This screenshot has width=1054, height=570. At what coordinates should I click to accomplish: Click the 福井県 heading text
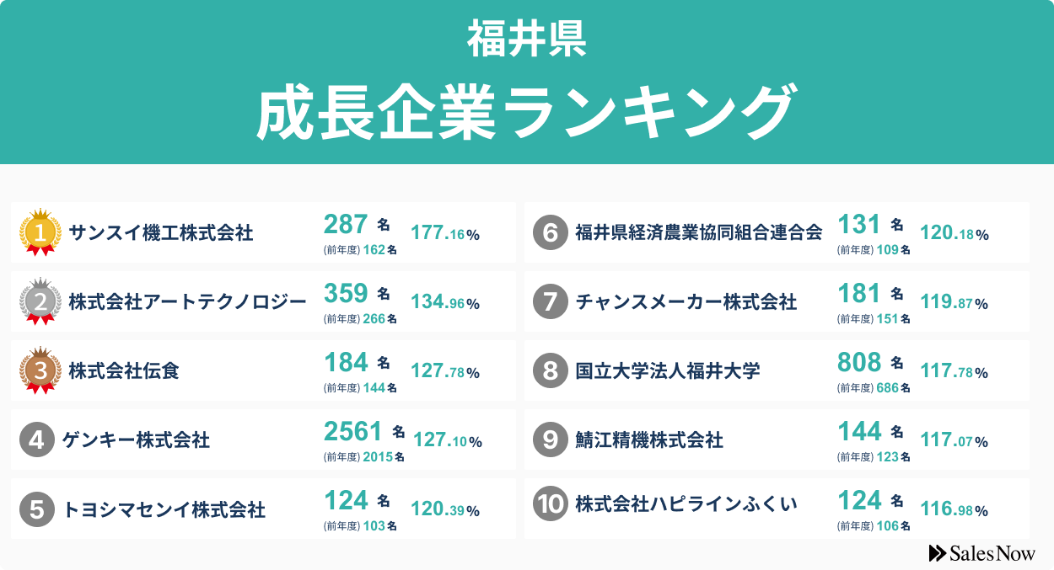coord(527,40)
